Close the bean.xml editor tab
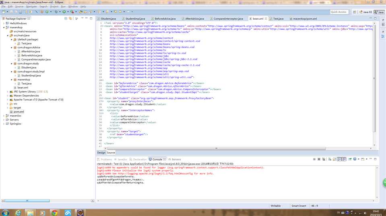Image resolution: width=386 pixels, height=216 pixels. coord(266,18)
